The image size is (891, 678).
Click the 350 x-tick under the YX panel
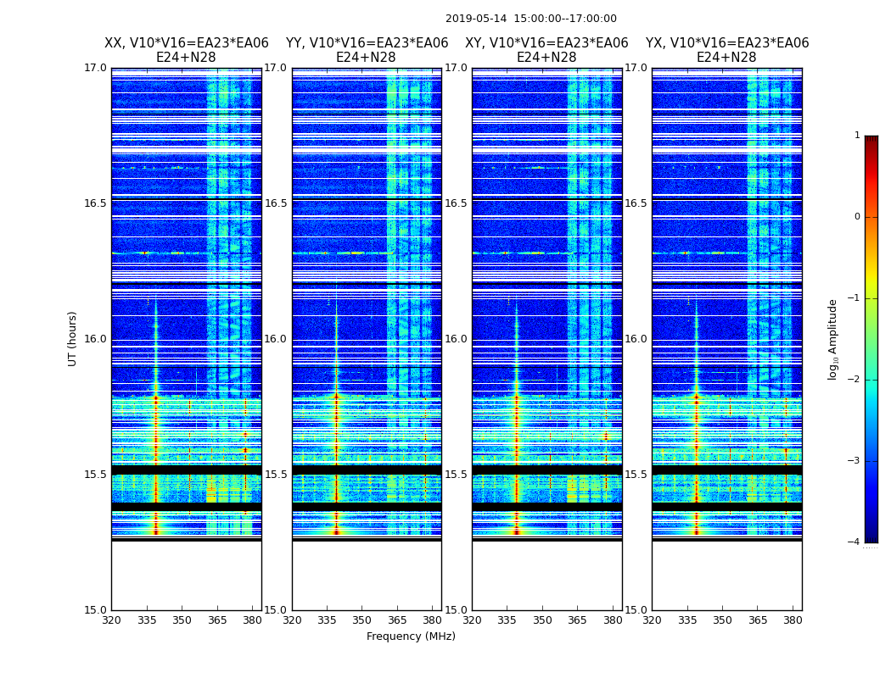point(722,620)
